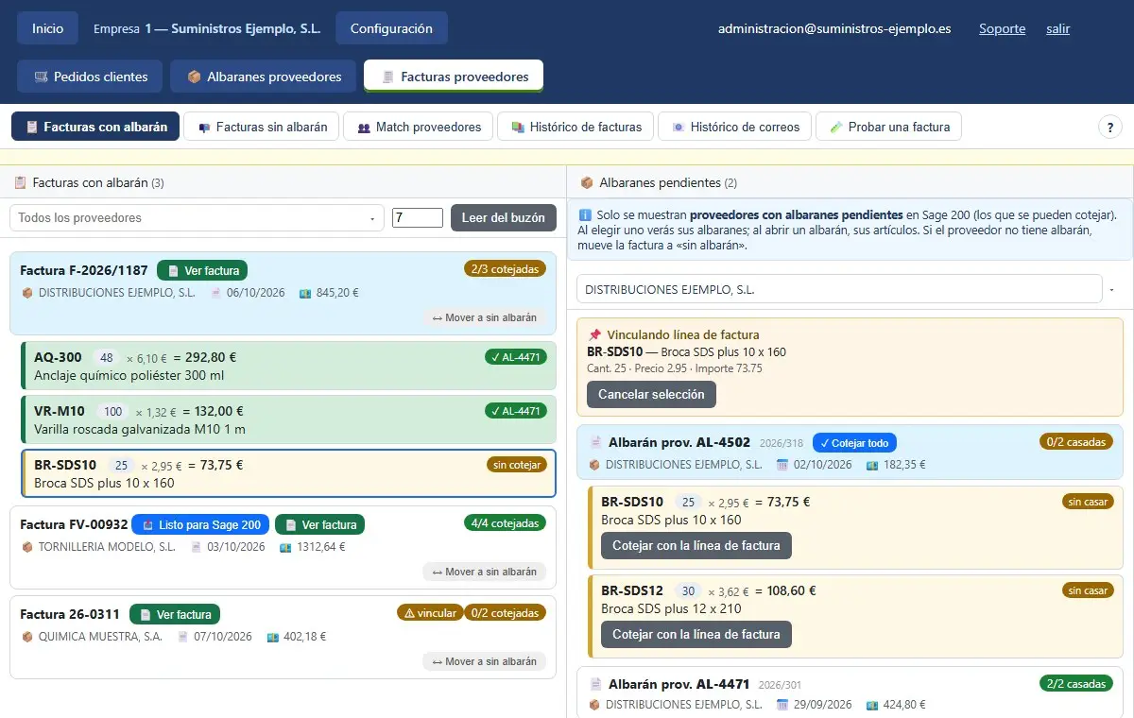Image resolution: width=1134 pixels, height=718 pixels.
Task: Open Configuración settings
Action: point(391,28)
